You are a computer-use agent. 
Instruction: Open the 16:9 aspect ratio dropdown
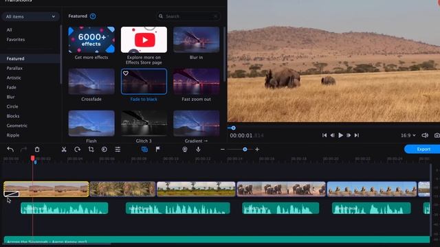pos(408,135)
